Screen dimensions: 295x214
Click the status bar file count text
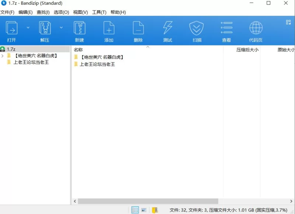(x=228, y=210)
